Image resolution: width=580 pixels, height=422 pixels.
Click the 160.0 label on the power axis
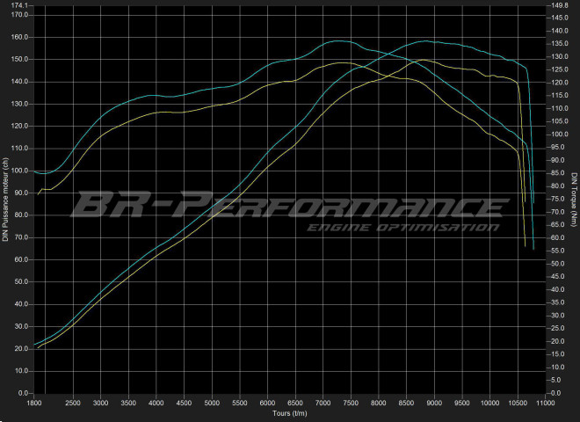click(x=19, y=37)
